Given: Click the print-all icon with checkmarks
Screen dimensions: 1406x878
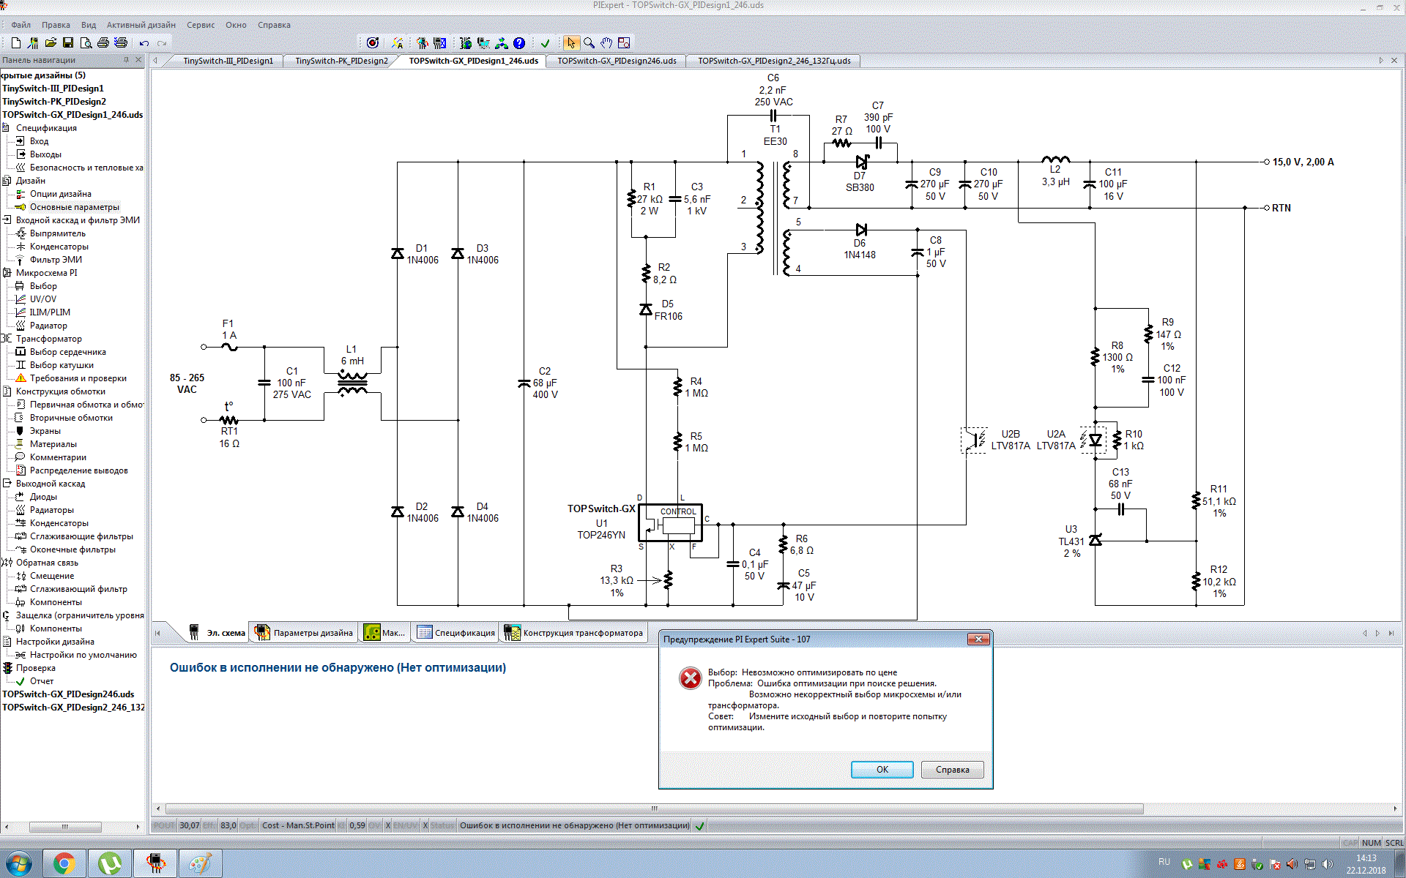Looking at the screenshot, I should pos(121,43).
